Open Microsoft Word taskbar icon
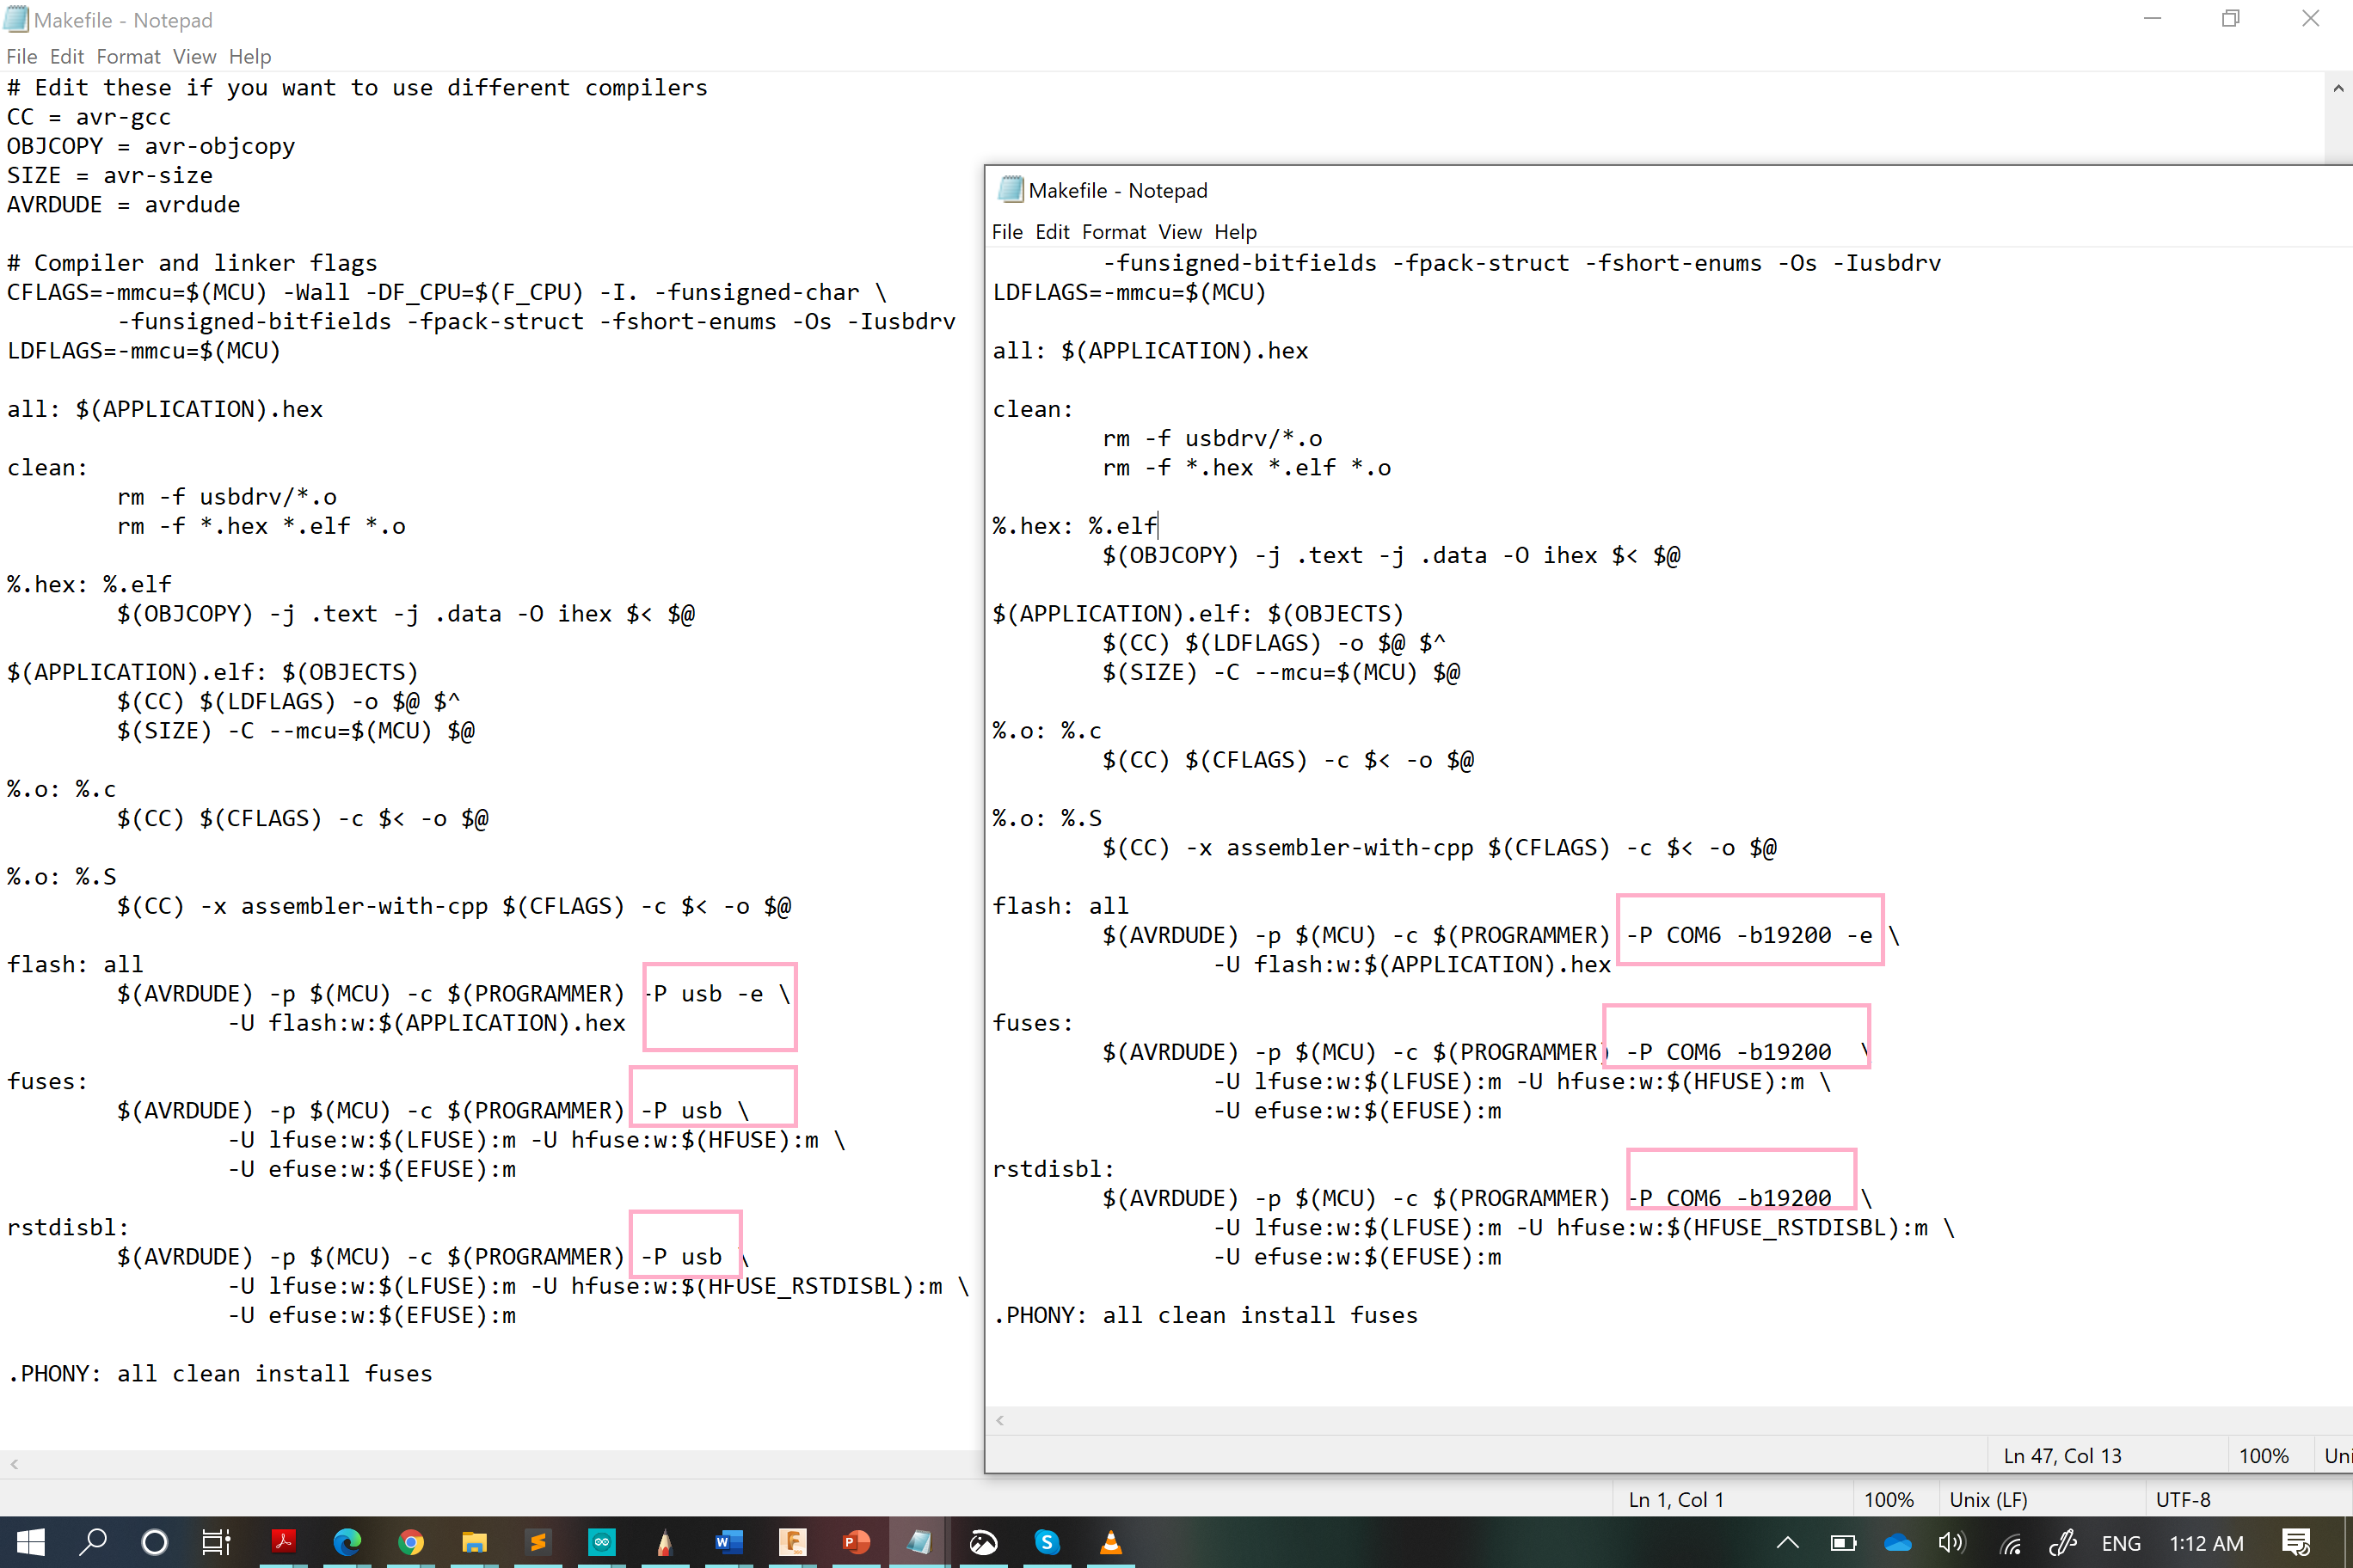 point(728,1541)
